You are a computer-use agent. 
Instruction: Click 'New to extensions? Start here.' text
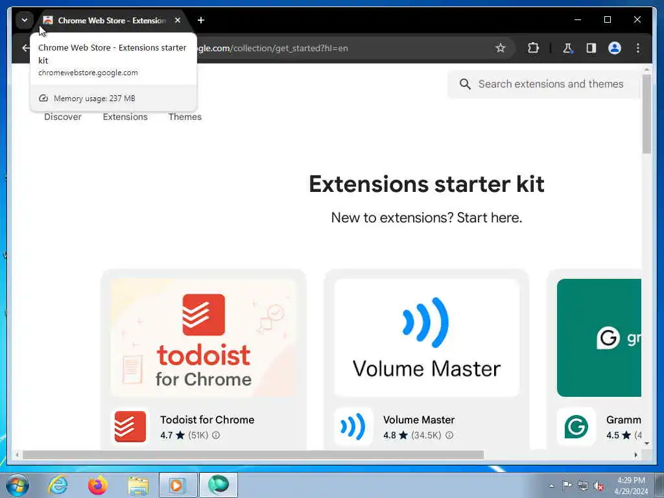tap(427, 218)
